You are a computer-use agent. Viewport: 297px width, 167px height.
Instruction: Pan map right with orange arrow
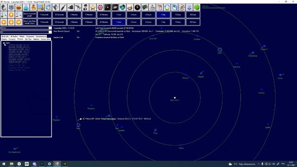coord(19,22)
